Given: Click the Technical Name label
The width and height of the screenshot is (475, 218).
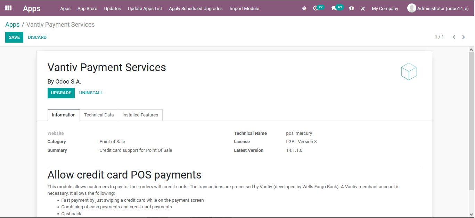Looking at the screenshot, I should (x=251, y=133).
